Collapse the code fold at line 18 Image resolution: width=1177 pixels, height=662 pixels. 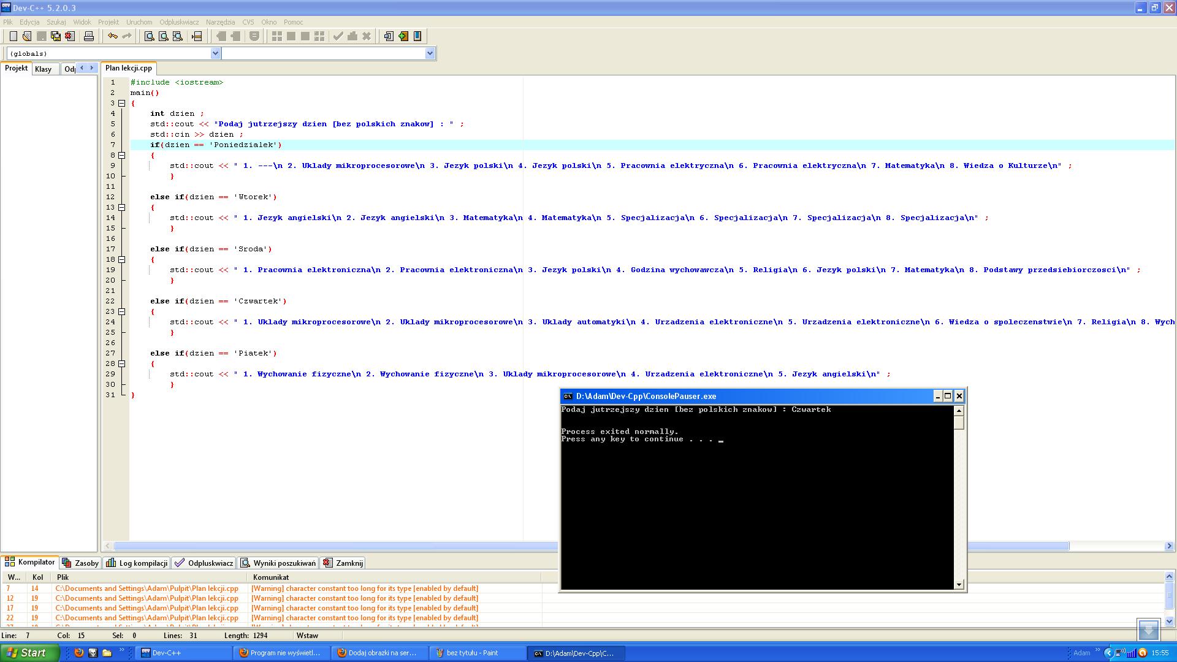[x=121, y=259]
